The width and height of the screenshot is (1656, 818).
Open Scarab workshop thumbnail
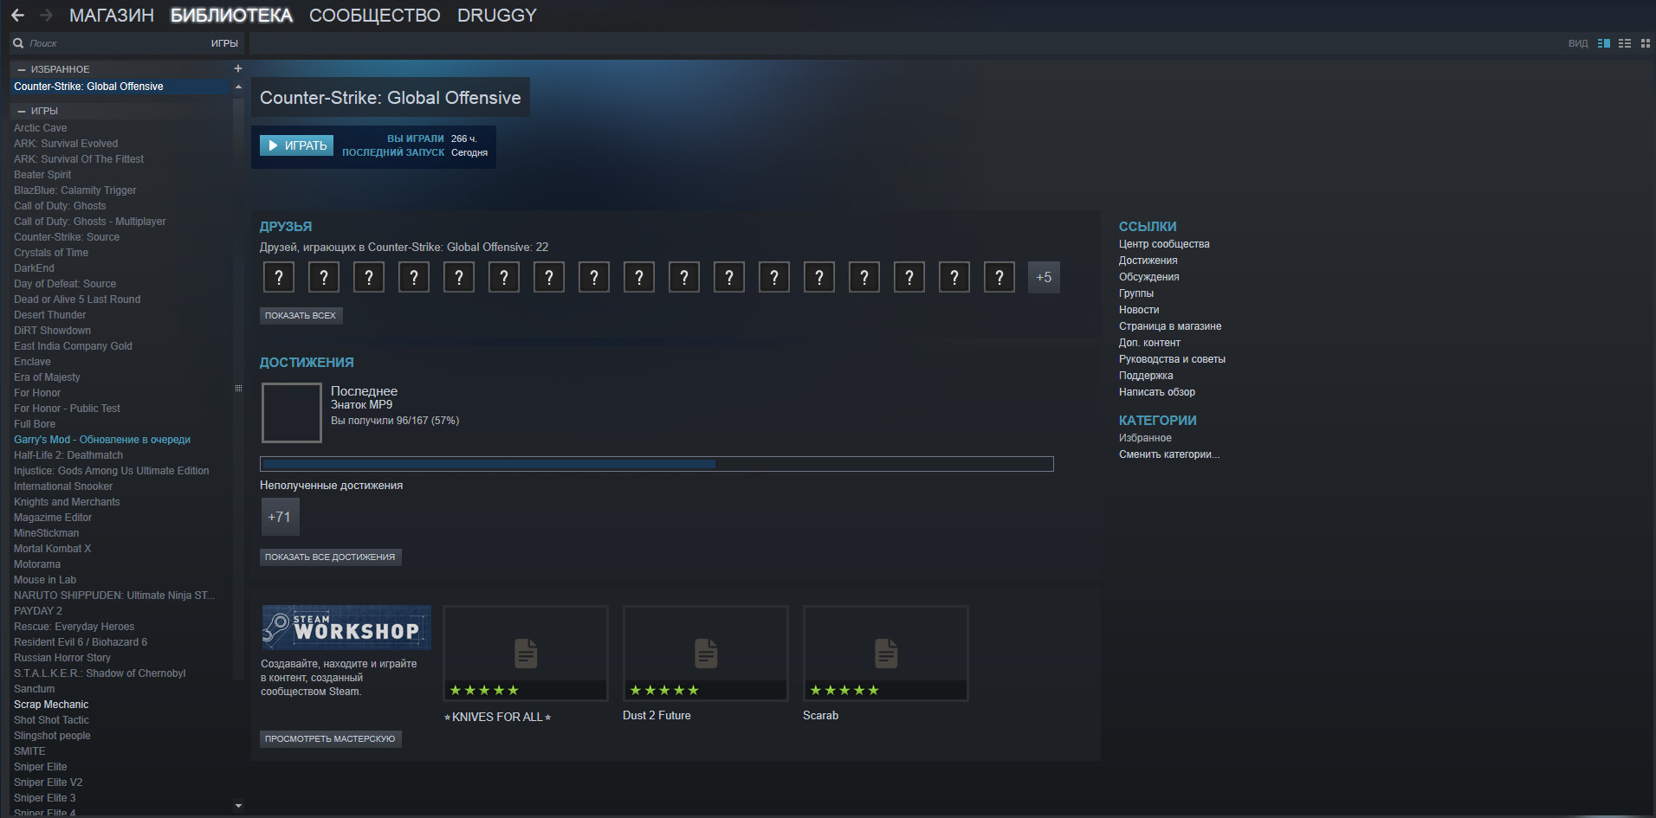tap(886, 654)
